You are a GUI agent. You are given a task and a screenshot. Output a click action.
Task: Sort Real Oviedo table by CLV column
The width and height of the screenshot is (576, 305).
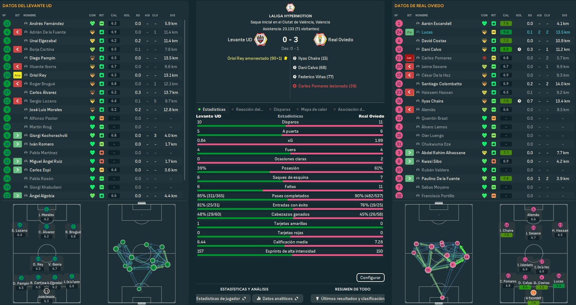click(547, 15)
